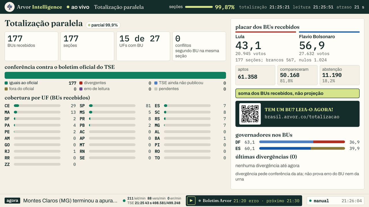
Task: Click the red 'divergentes' legend swatch
Action: (81, 83)
